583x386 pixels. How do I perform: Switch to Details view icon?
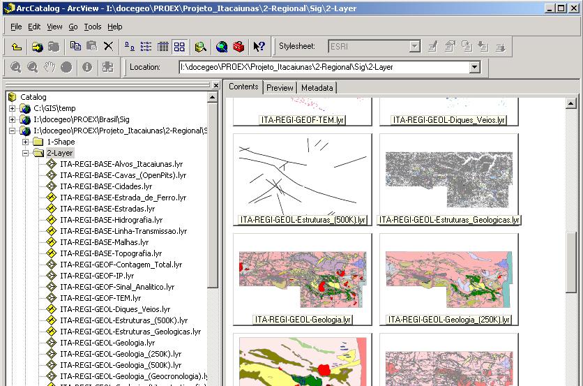(x=162, y=47)
